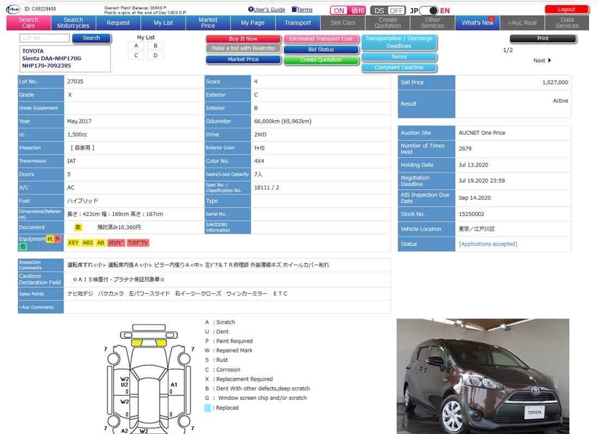Open Other Services tab

pos(433,23)
